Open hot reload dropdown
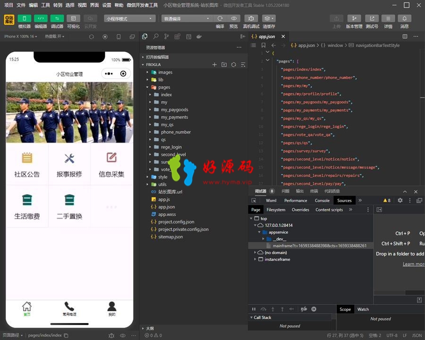Screen dimensions: 425x340 (x=54, y=36)
